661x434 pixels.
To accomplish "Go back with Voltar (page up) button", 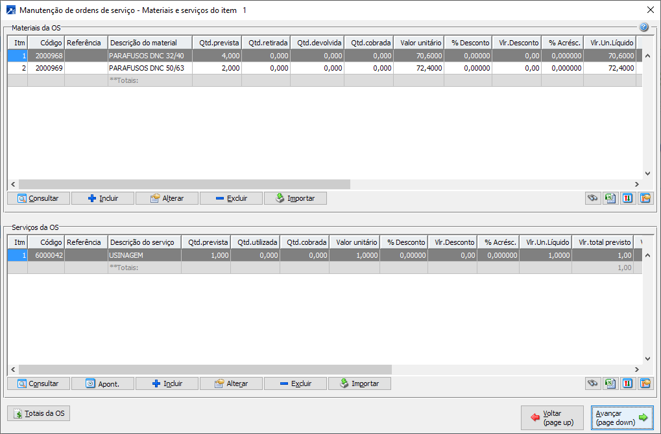I will point(552,418).
